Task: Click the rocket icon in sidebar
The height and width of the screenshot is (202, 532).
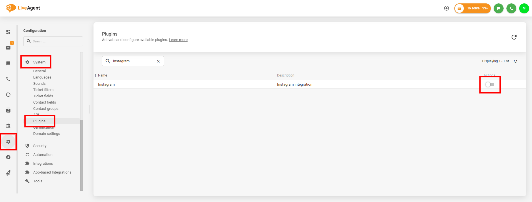Action: (8, 173)
